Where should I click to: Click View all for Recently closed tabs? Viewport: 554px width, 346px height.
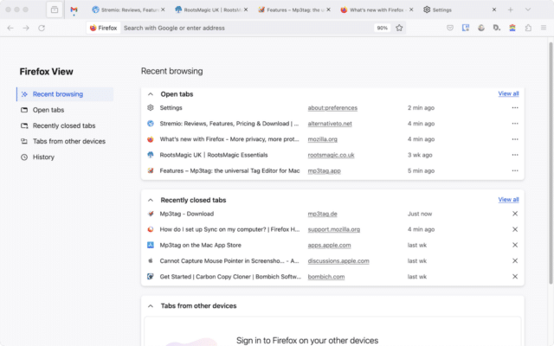point(508,200)
